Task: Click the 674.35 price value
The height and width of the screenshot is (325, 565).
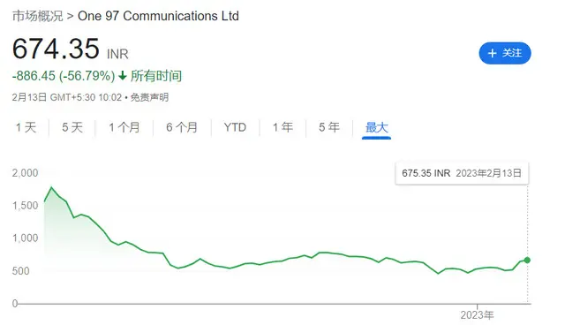Action: tap(56, 49)
